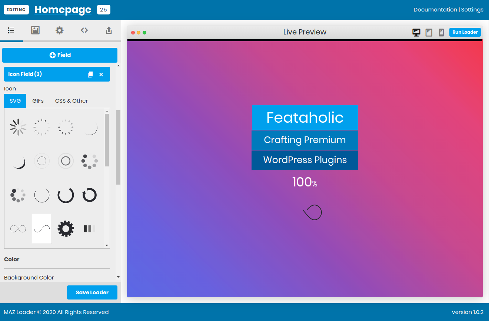Viewport: 489px width, 321px height.
Task: Select the SVG icon tab
Action: pyautogui.click(x=15, y=101)
